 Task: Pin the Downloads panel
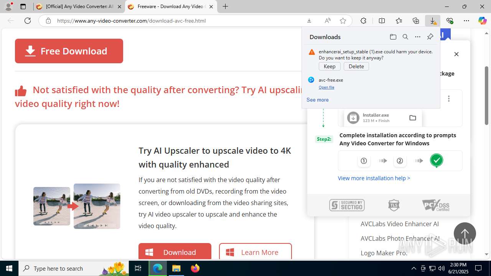[430, 37]
